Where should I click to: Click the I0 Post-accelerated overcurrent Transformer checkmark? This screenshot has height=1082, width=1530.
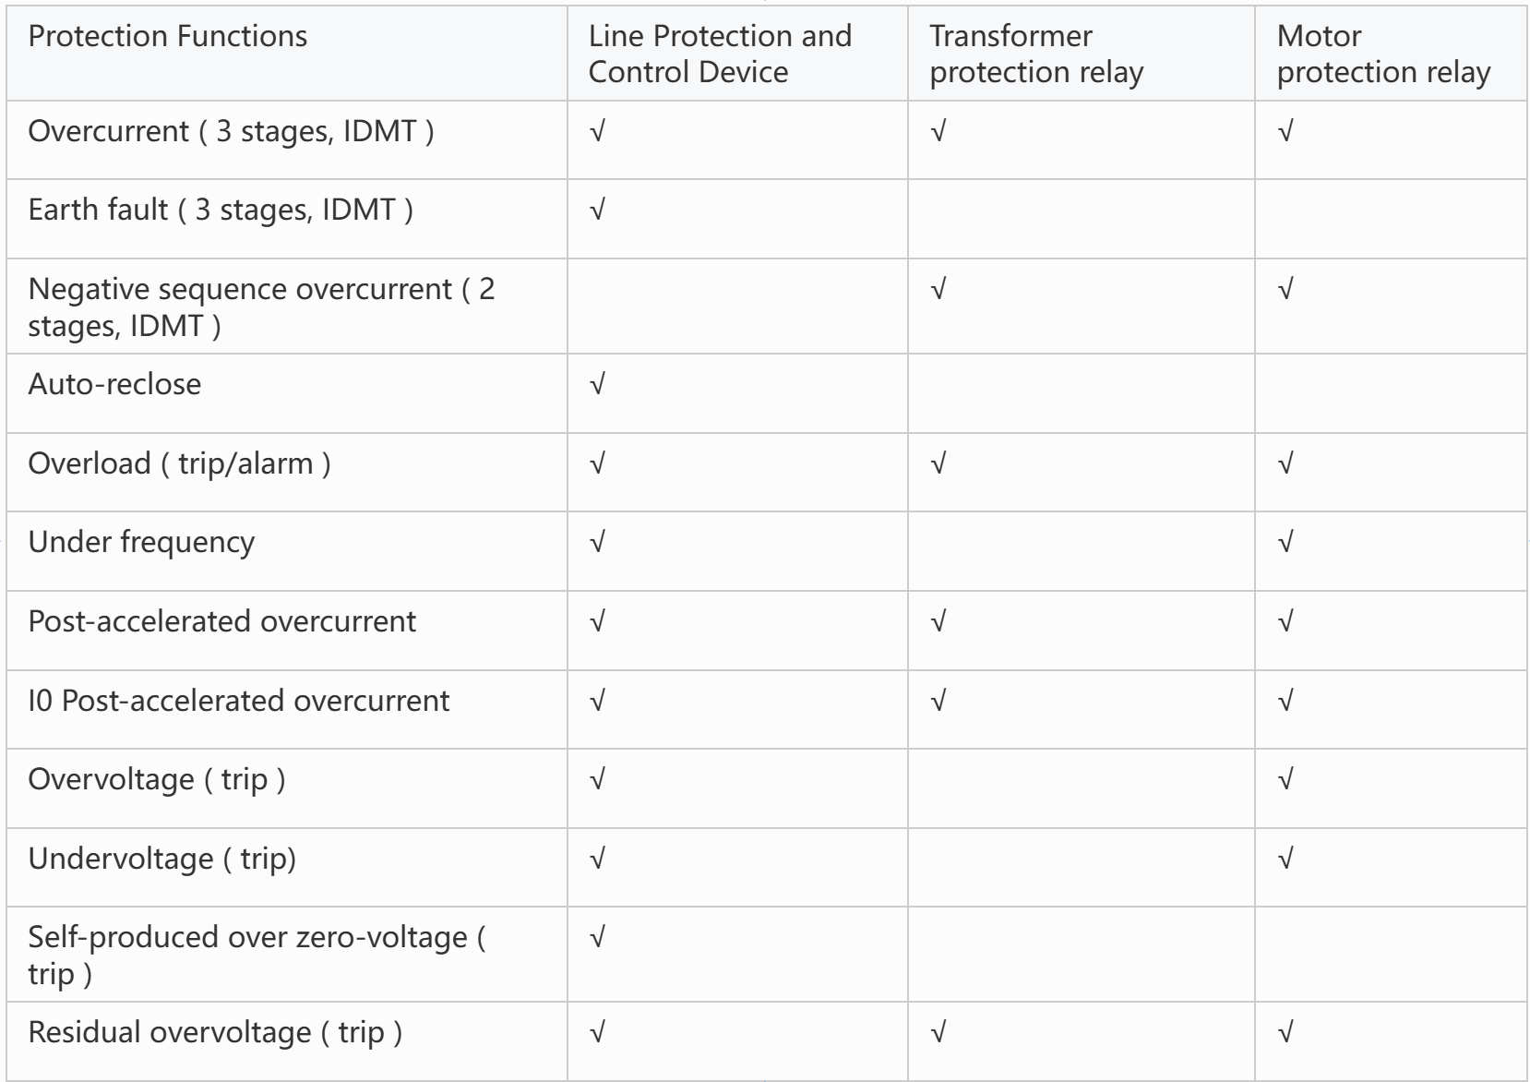938,701
